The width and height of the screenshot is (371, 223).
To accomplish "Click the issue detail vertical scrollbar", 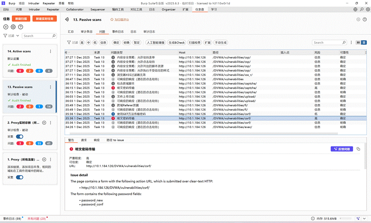I will [365, 156].
